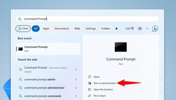Click the magnifier icon in search bar
This screenshot has height=100, width=176.
point(20,19)
